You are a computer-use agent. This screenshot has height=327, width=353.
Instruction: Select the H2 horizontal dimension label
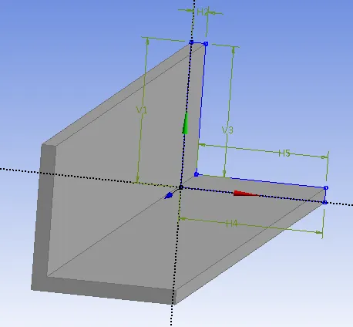pyautogui.click(x=203, y=12)
